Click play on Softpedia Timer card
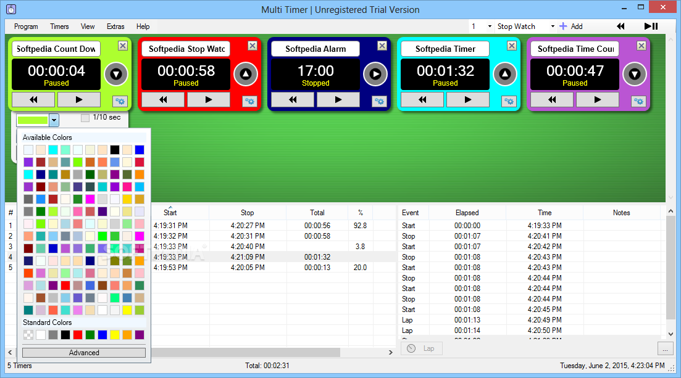The width and height of the screenshot is (681, 378). coord(468,100)
